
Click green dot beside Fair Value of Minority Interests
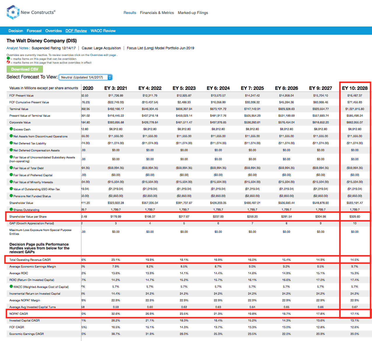click(x=11, y=182)
